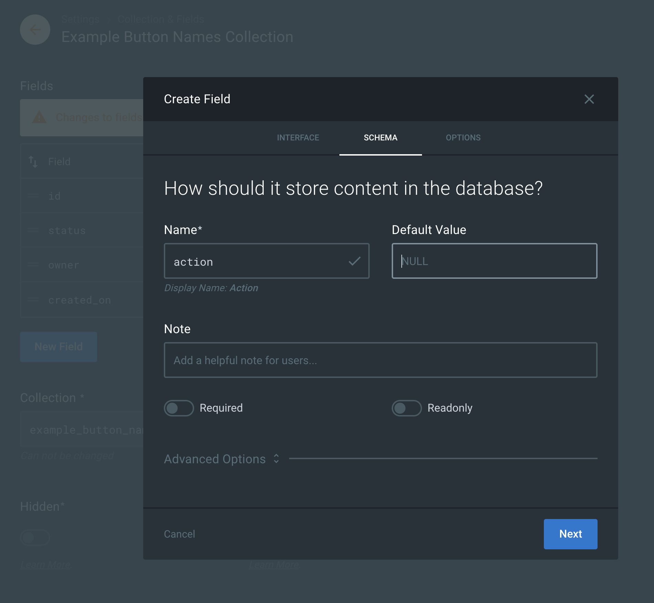The height and width of the screenshot is (603, 654).
Task: Click the drag handle beside status
Action: click(33, 230)
